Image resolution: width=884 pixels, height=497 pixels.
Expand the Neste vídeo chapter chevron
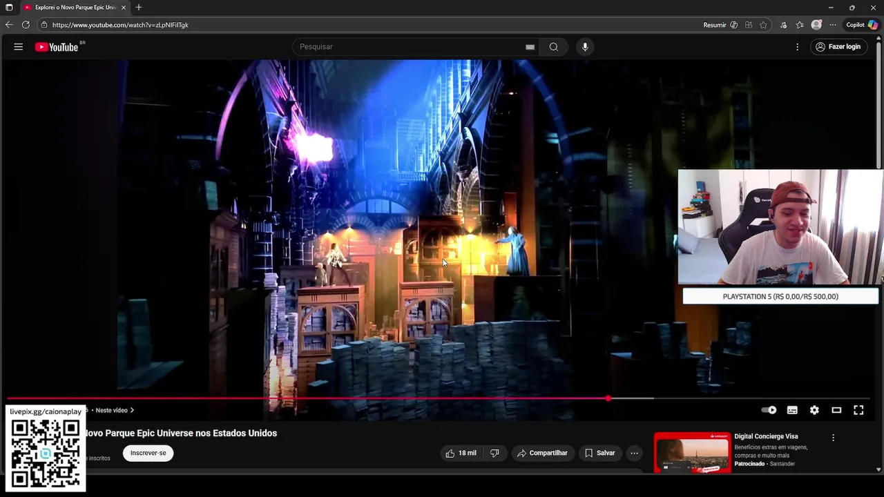coord(132,410)
